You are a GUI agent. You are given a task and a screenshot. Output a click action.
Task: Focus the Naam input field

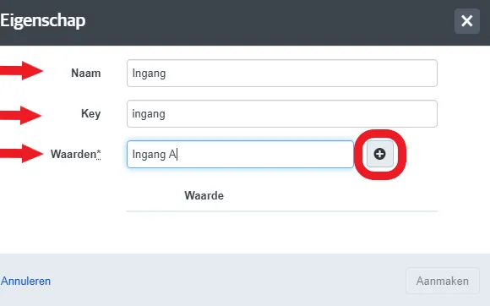click(282, 74)
